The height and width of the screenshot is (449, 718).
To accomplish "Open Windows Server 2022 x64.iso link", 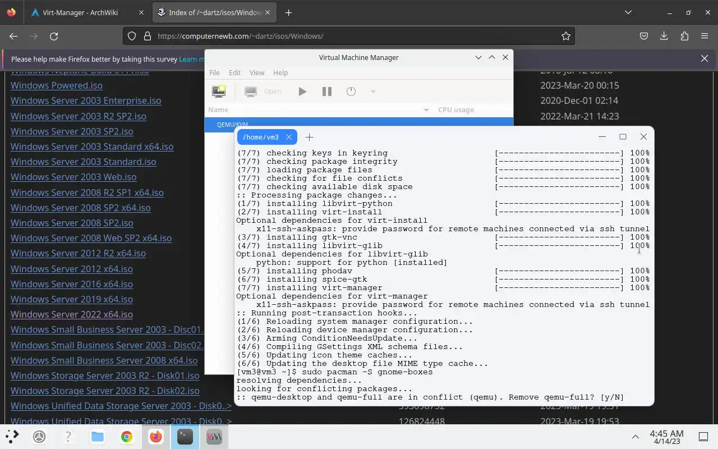I will pyautogui.click(x=72, y=314).
